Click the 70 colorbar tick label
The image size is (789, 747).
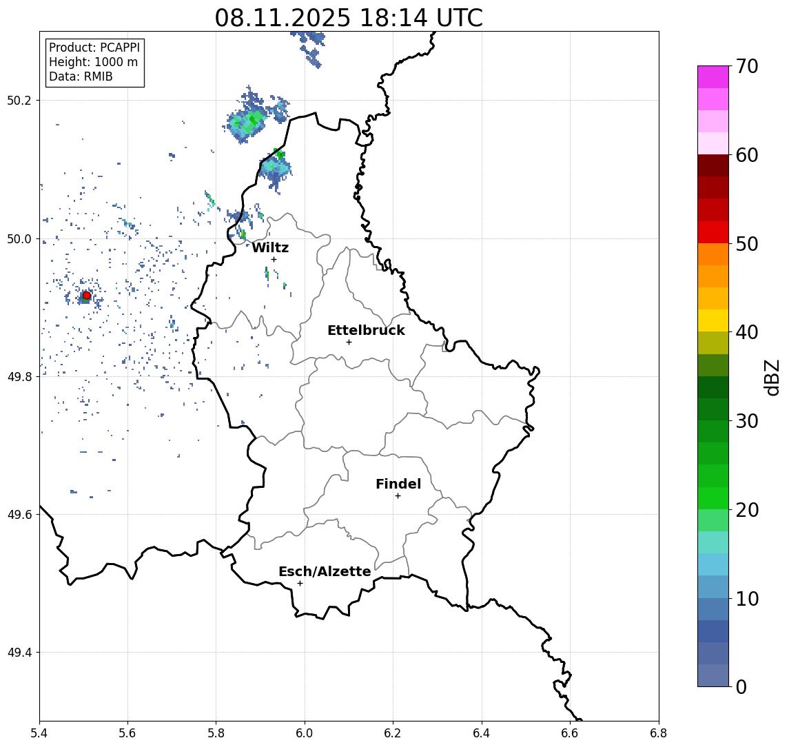pyautogui.click(x=747, y=66)
